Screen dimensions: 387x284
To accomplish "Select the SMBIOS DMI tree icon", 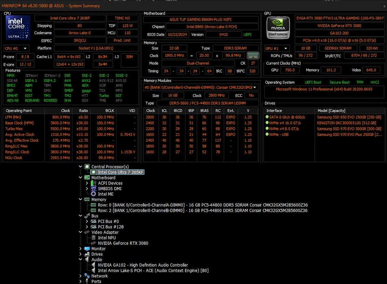I will [x=93, y=189].
